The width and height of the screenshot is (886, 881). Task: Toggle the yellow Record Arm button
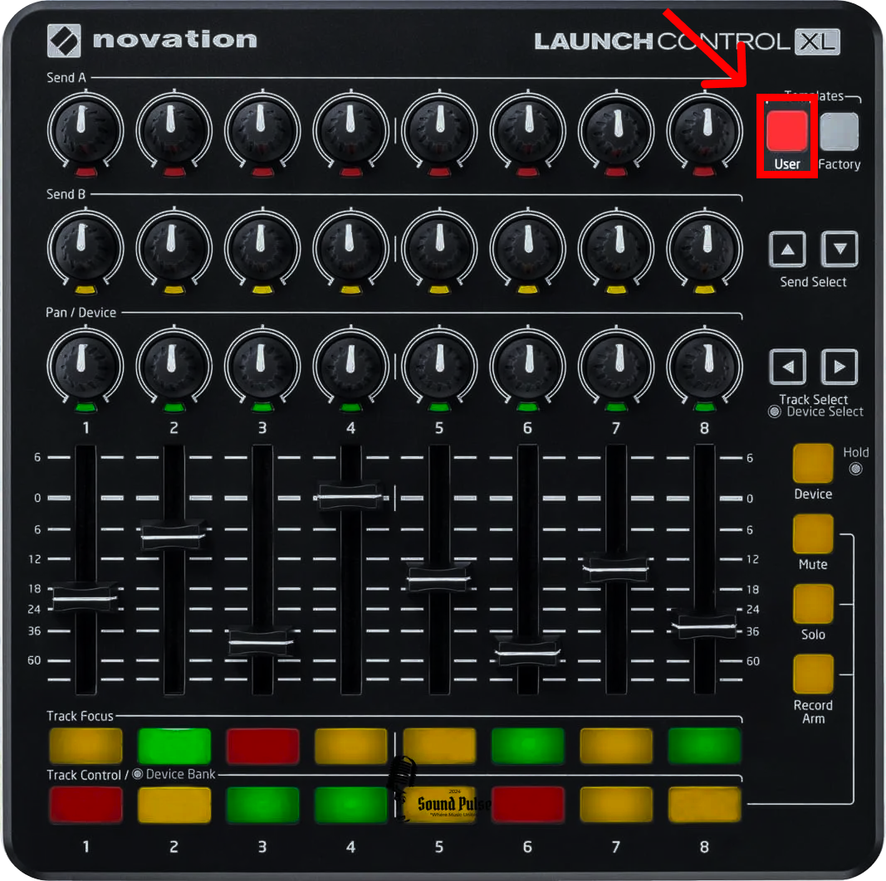[813, 674]
